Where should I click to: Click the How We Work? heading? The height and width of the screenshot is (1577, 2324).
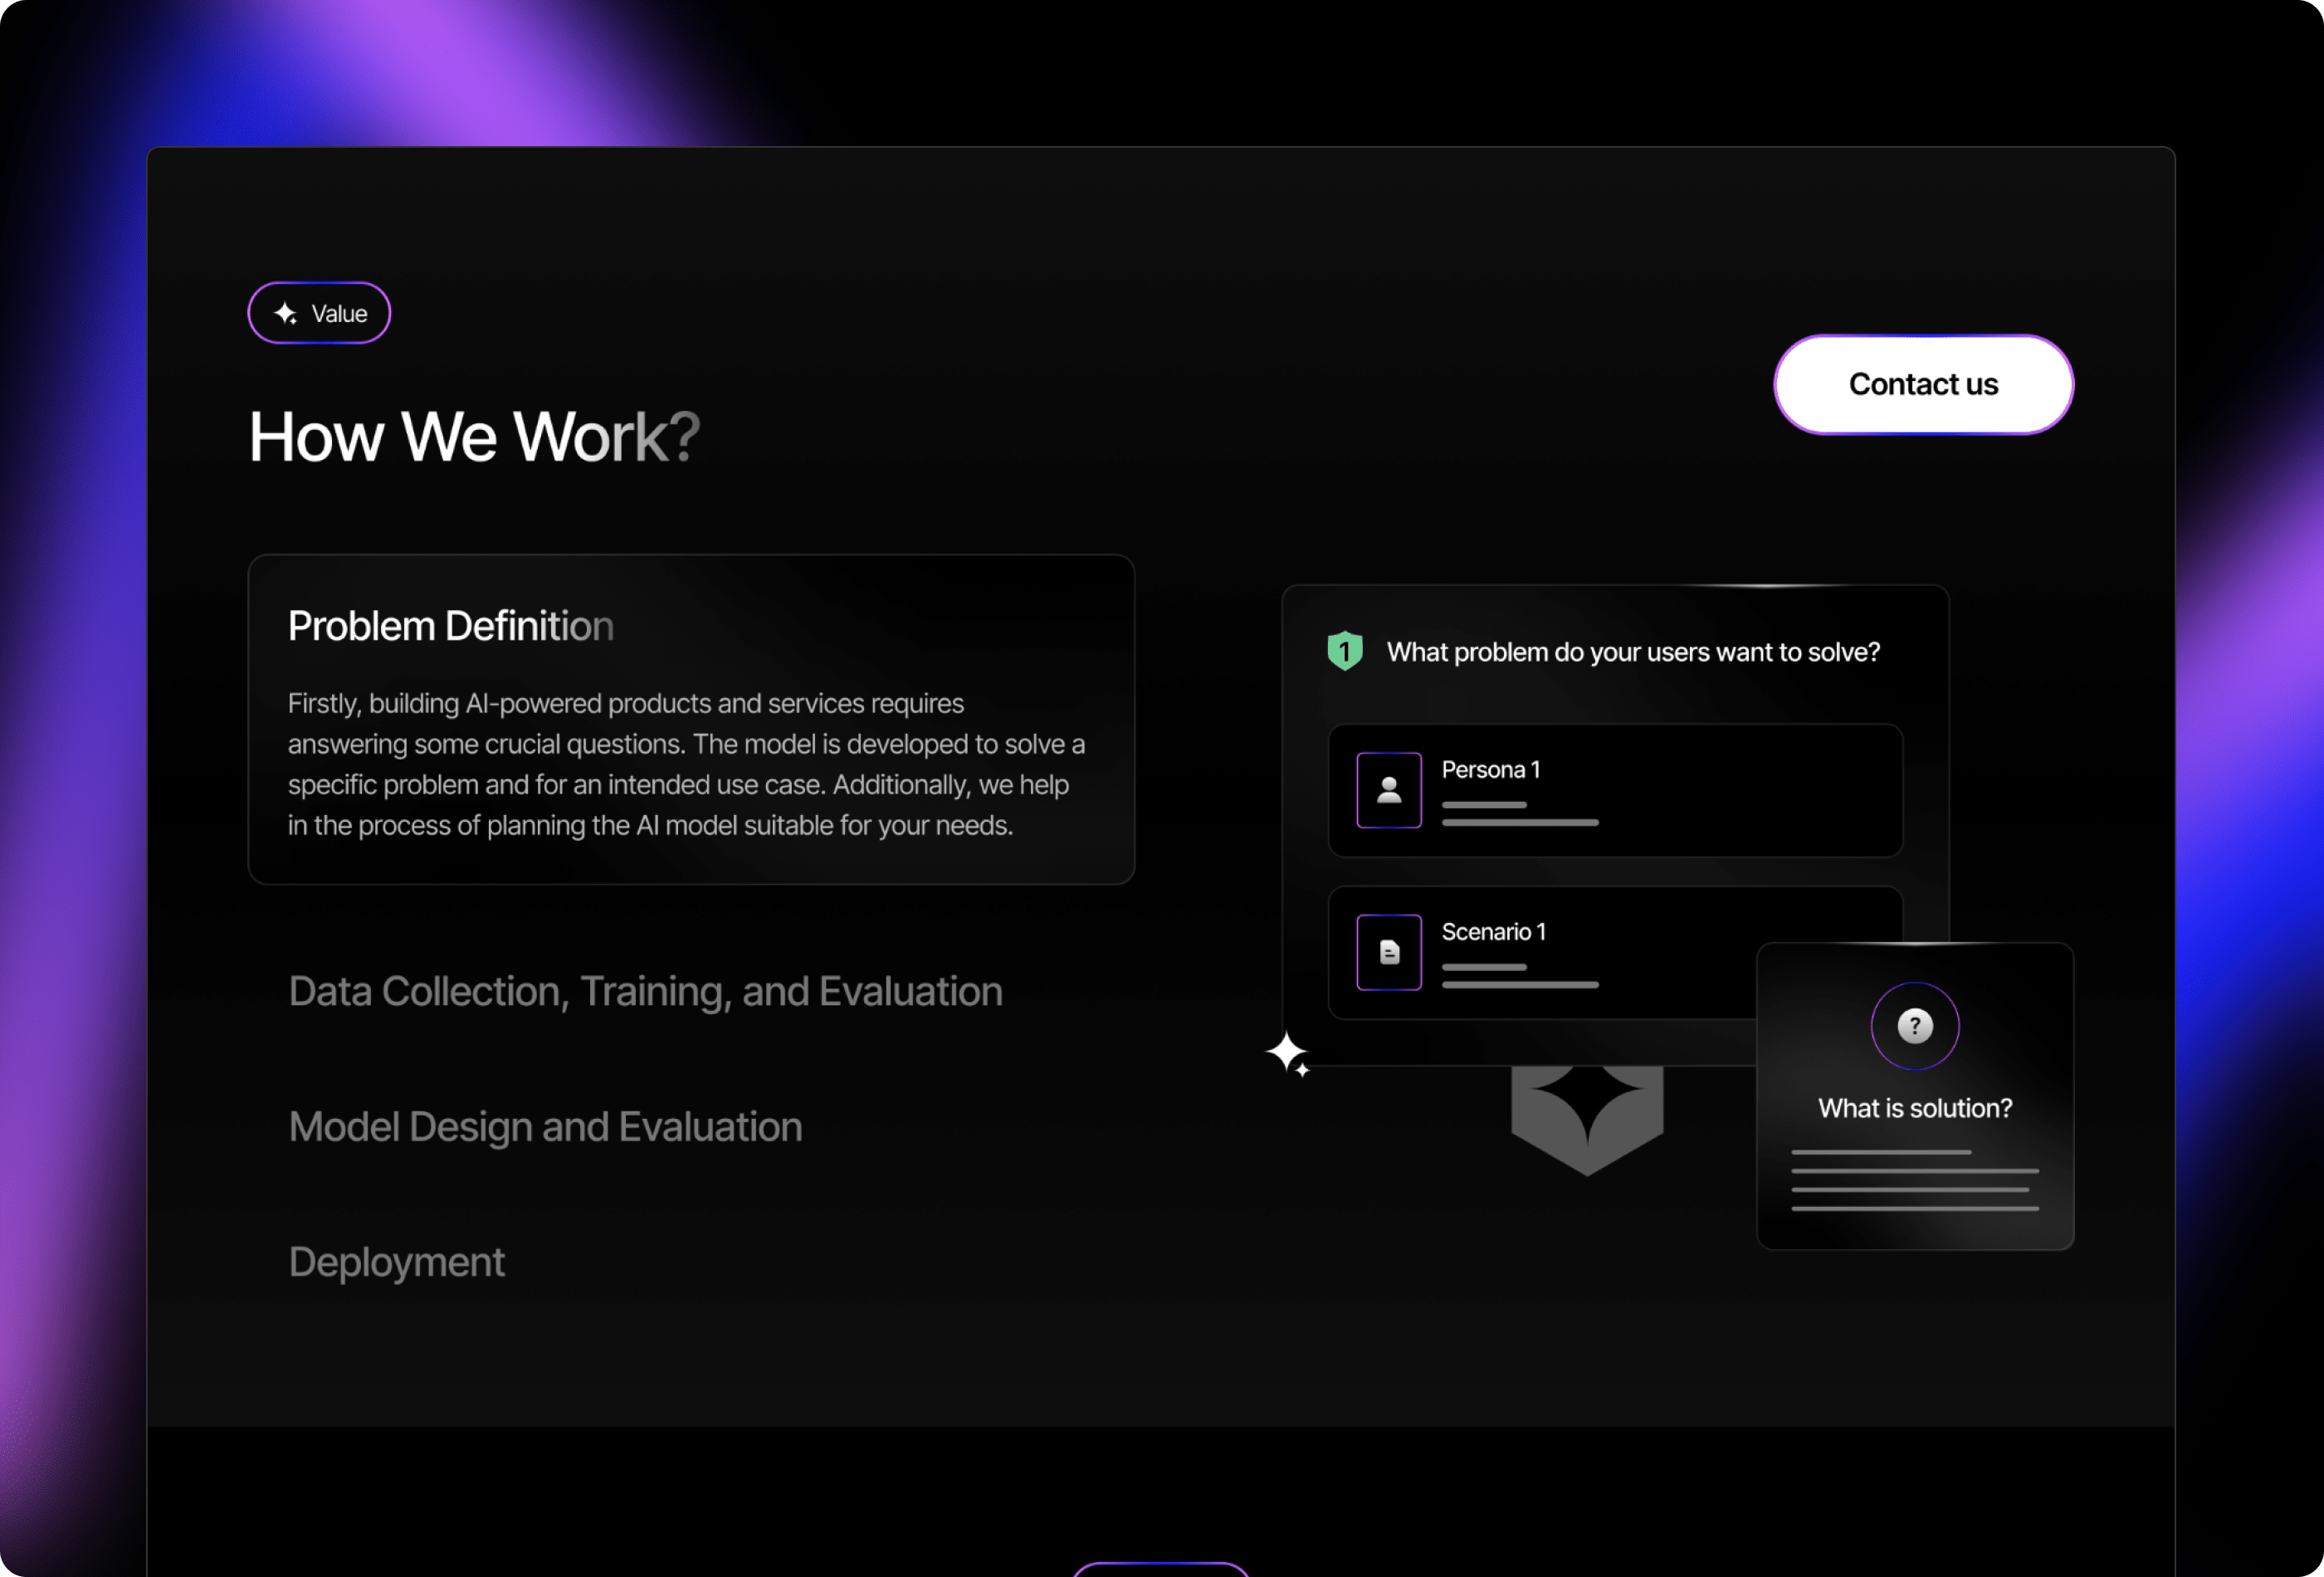click(x=474, y=436)
